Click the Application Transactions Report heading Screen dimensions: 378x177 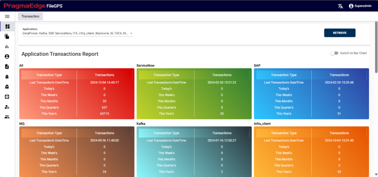tap(60, 54)
